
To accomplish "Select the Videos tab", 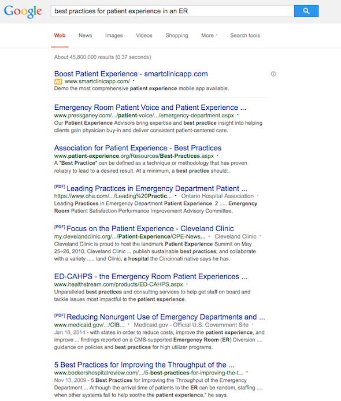I will pyautogui.click(x=144, y=36).
